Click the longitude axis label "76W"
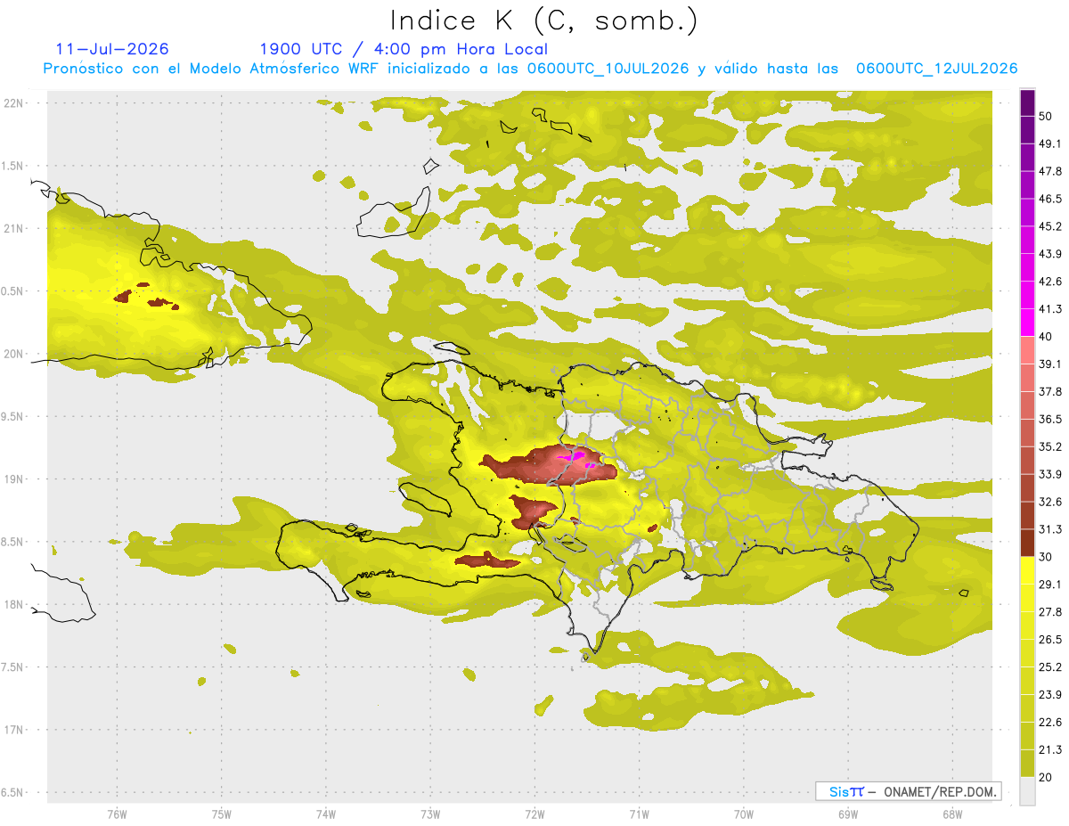 coord(117,814)
